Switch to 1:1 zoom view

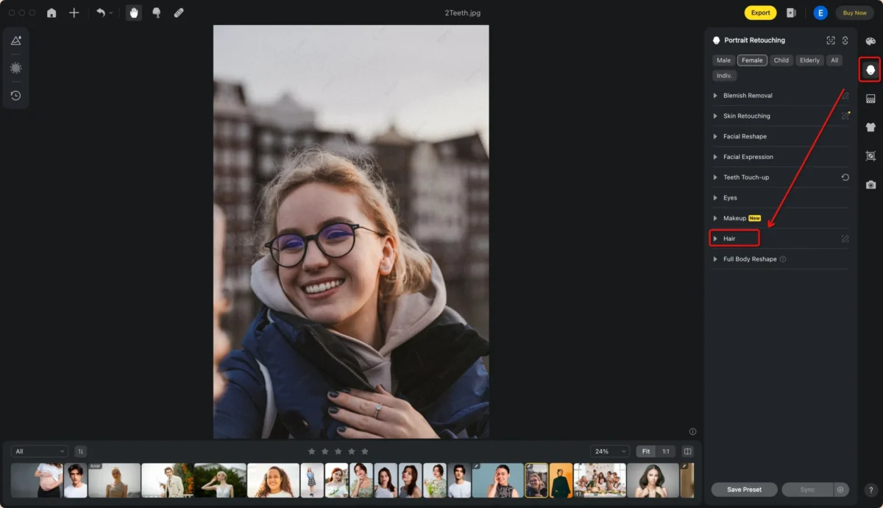[x=666, y=451]
